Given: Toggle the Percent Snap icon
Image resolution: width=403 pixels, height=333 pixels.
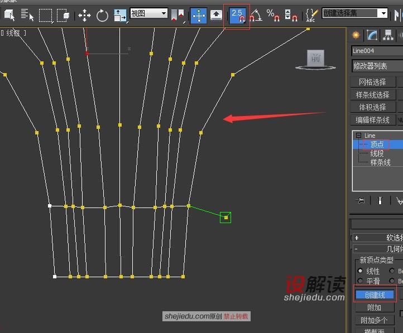Looking at the screenshot, I should coord(272,16).
